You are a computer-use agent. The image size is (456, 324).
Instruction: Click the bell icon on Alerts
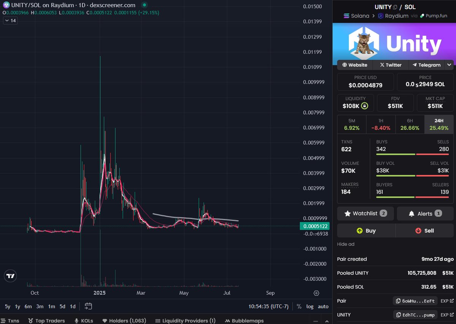pyautogui.click(x=412, y=214)
